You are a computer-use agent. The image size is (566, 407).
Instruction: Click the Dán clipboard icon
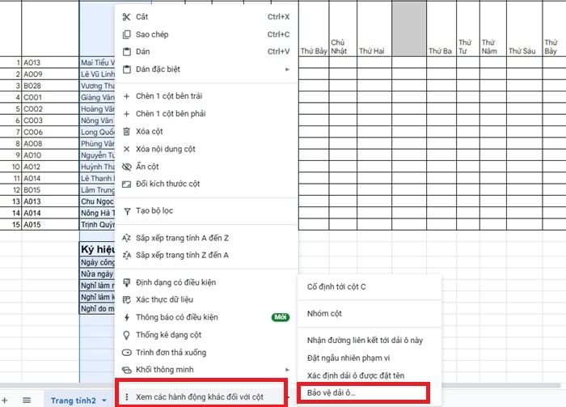(126, 52)
